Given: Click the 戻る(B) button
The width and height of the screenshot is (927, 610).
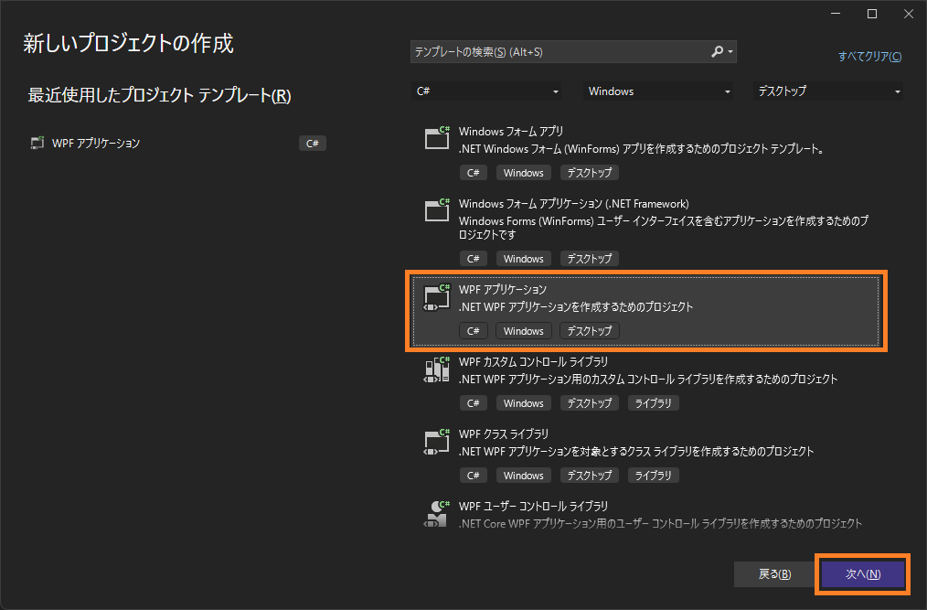Looking at the screenshot, I should click(x=774, y=574).
